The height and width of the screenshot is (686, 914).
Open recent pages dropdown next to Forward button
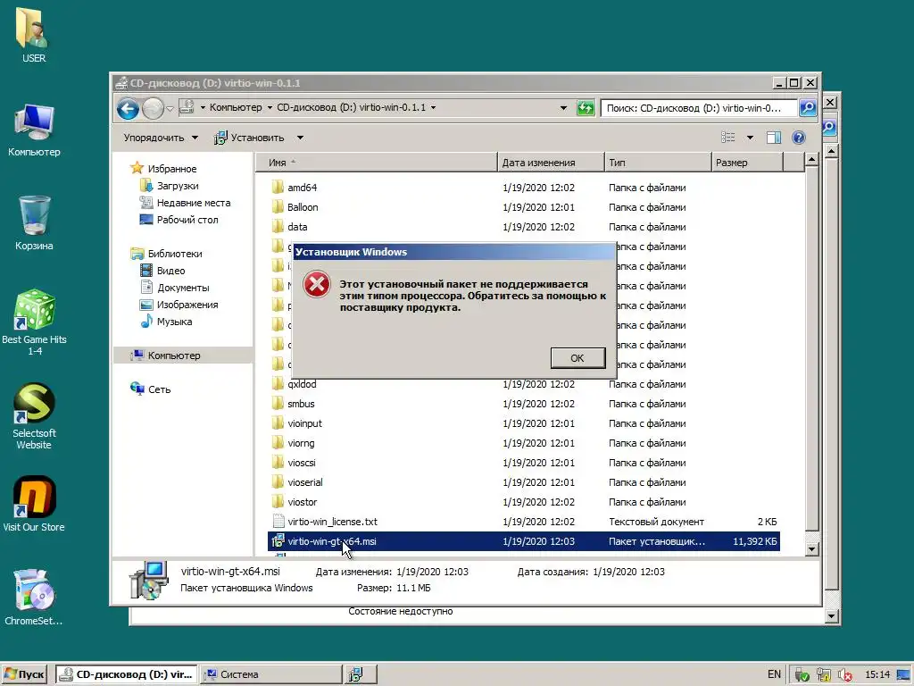(x=170, y=108)
